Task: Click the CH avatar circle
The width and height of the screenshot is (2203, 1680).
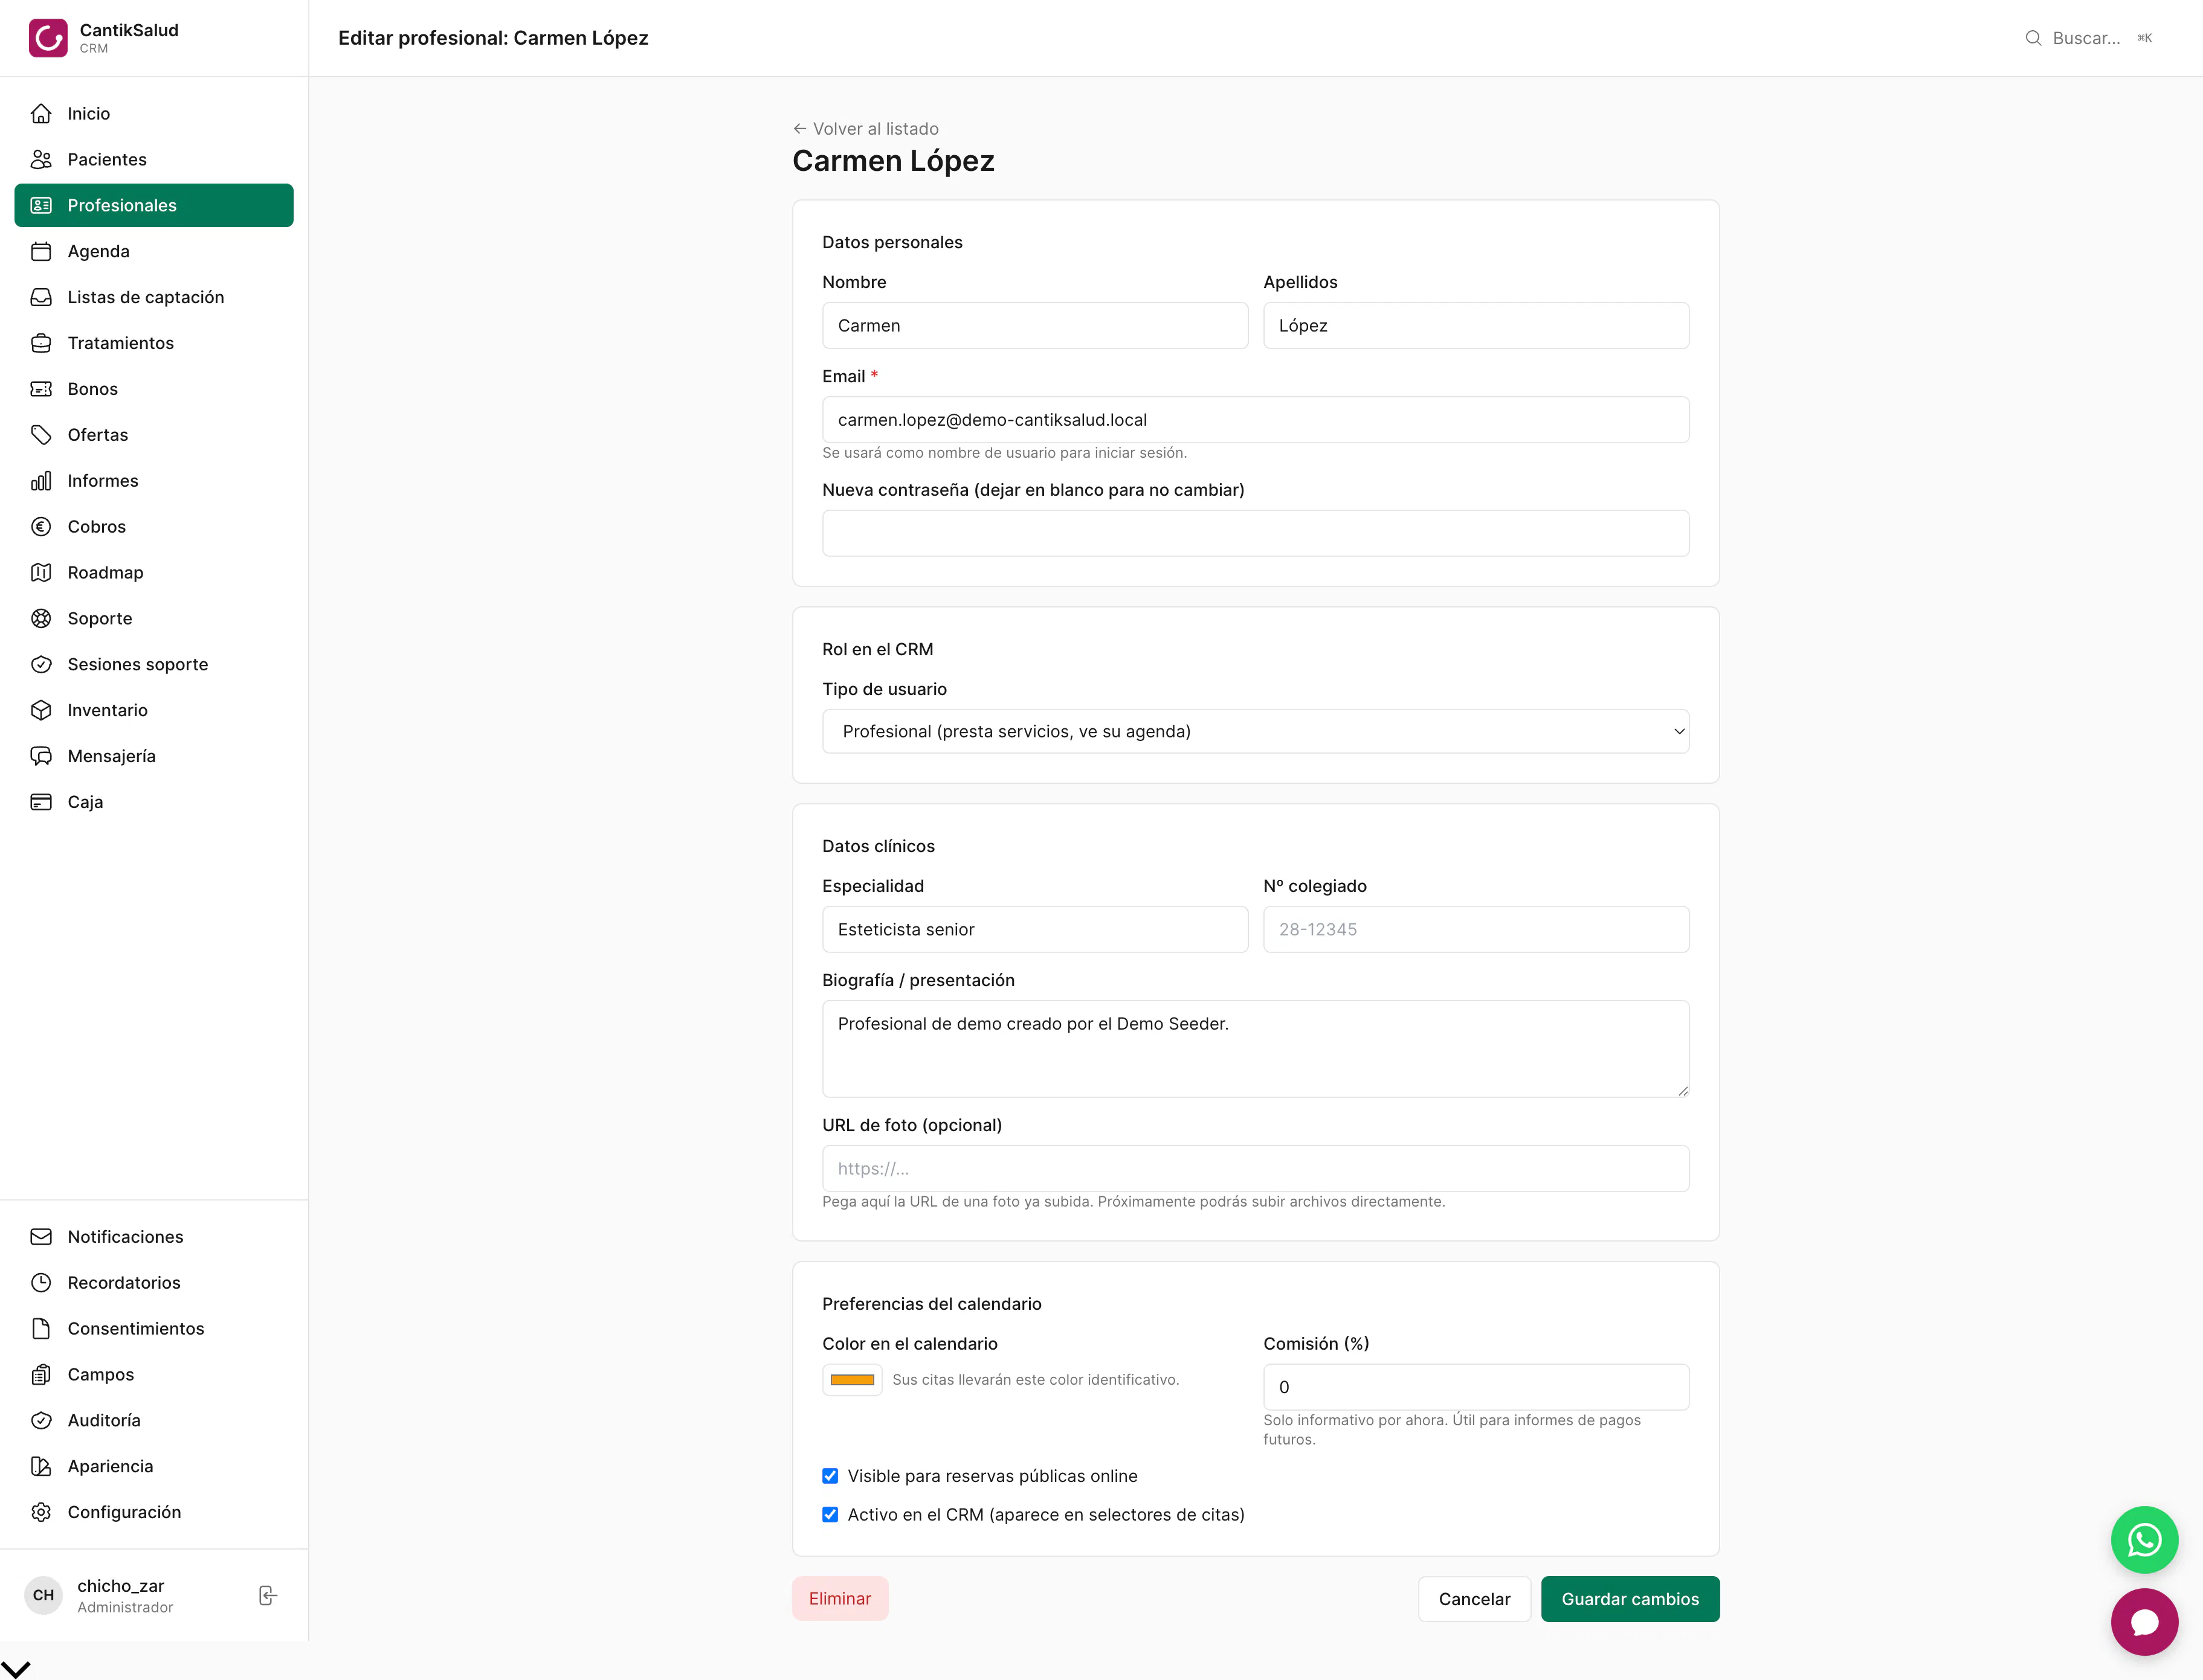Action: 43,1595
